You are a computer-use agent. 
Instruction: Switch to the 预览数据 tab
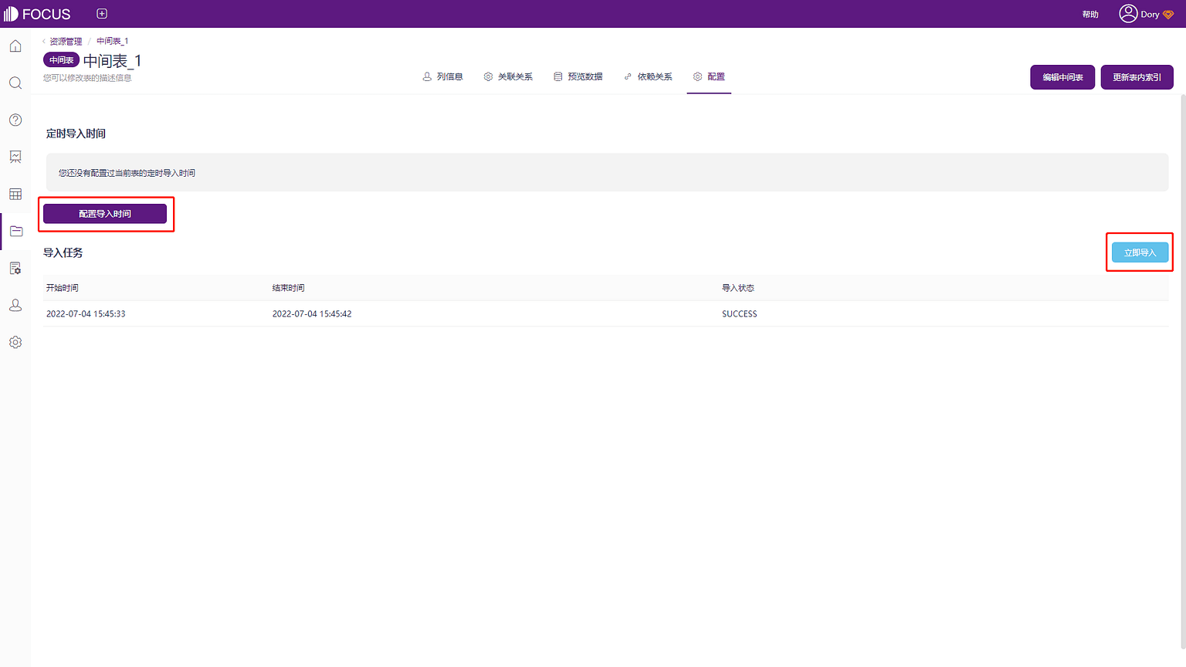pyautogui.click(x=578, y=76)
